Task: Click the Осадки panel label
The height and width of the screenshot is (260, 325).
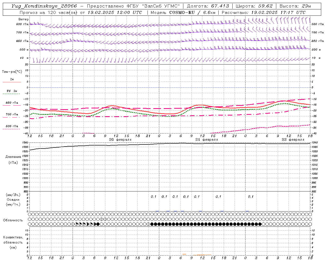Action: (13, 200)
